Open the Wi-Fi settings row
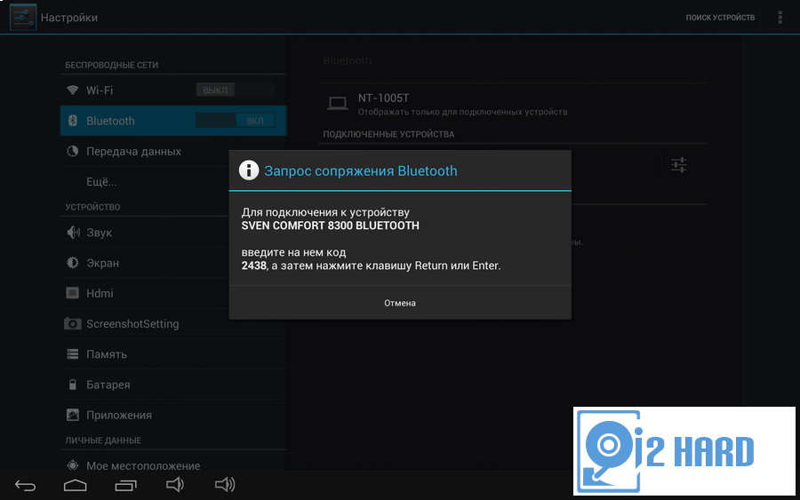This screenshot has height=500, width=800. click(x=173, y=91)
